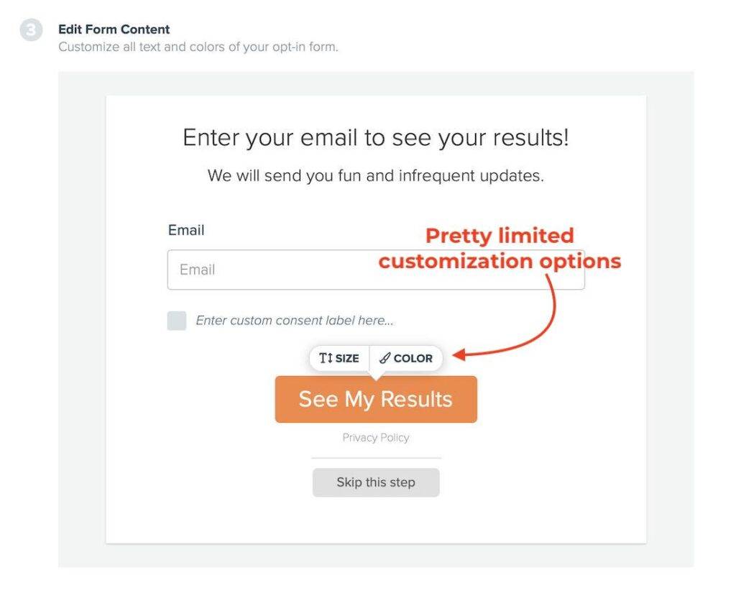Screen dimensions: 736x606
Task: Click the orange See My Results button
Action: [x=376, y=399]
